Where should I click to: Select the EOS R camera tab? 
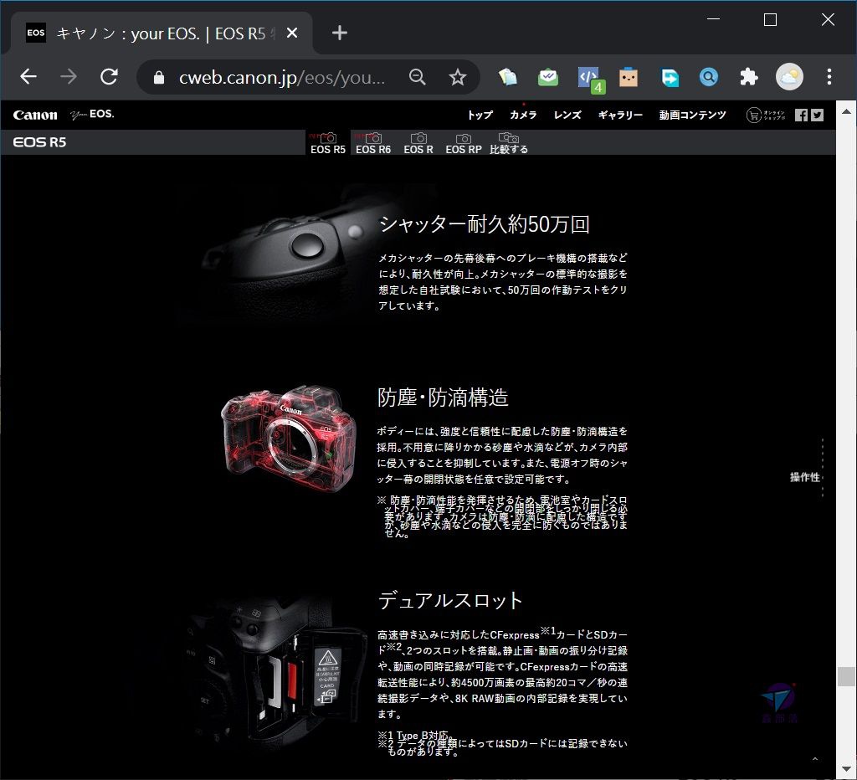point(418,142)
